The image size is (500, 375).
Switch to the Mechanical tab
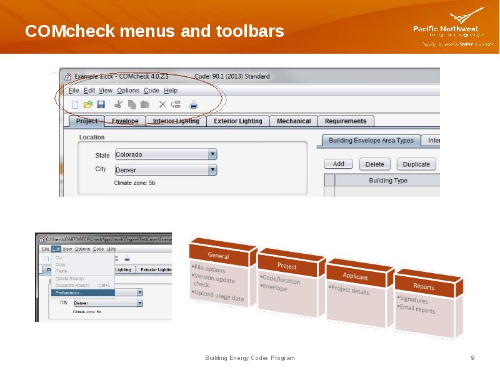(x=294, y=121)
